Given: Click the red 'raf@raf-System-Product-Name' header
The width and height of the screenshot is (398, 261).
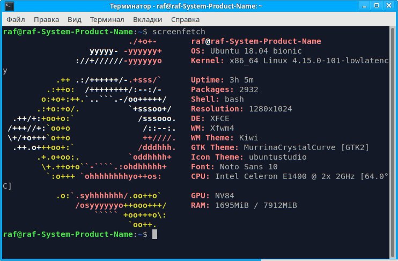Looking at the screenshot, I should pyautogui.click(x=256, y=41).
